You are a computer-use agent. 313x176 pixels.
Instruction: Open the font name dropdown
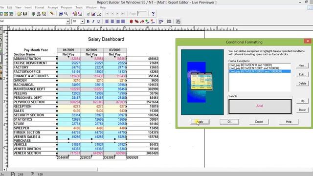pos(68,22)
